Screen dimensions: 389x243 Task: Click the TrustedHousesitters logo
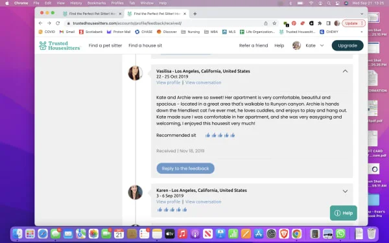(x=60, y=45)
